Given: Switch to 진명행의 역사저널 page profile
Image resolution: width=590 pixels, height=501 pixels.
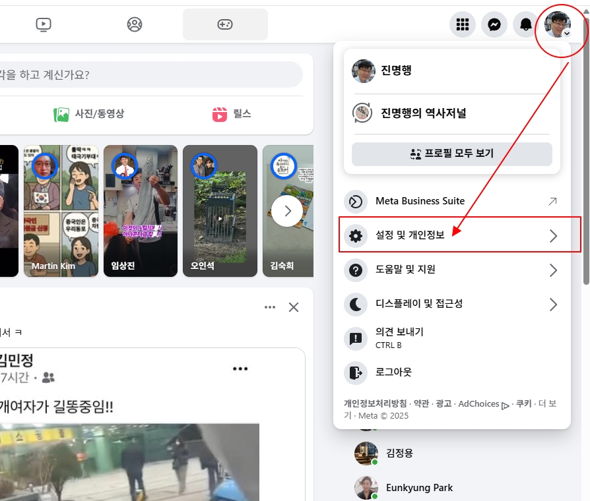Looking at the screenshot, I should 451,113.
